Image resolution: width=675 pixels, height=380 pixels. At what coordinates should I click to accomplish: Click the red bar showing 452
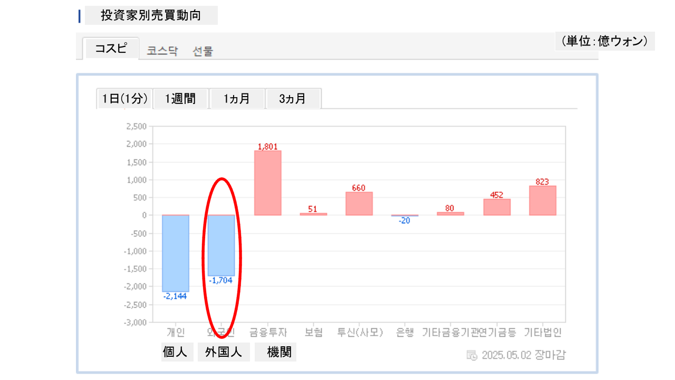coord(496,207)
